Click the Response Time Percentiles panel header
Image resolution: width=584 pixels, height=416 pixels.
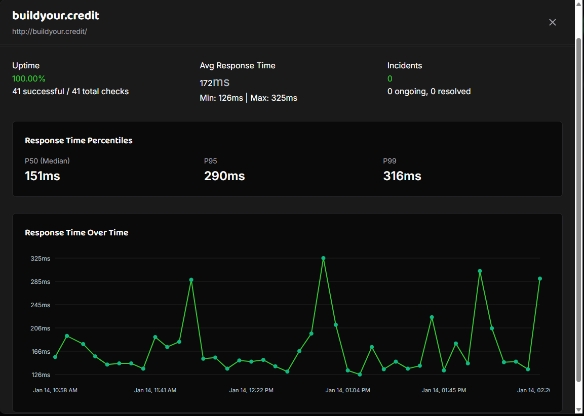79,140
